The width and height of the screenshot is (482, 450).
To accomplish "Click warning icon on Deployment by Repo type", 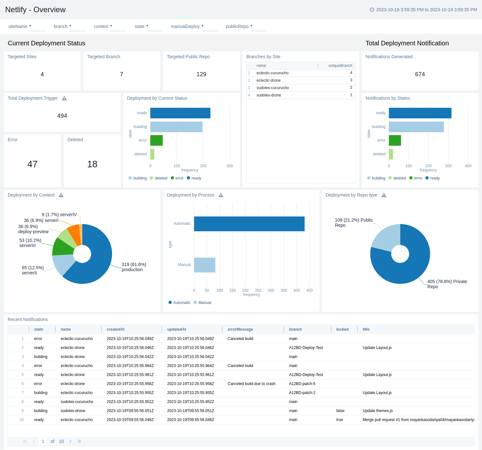I will 384,195.
